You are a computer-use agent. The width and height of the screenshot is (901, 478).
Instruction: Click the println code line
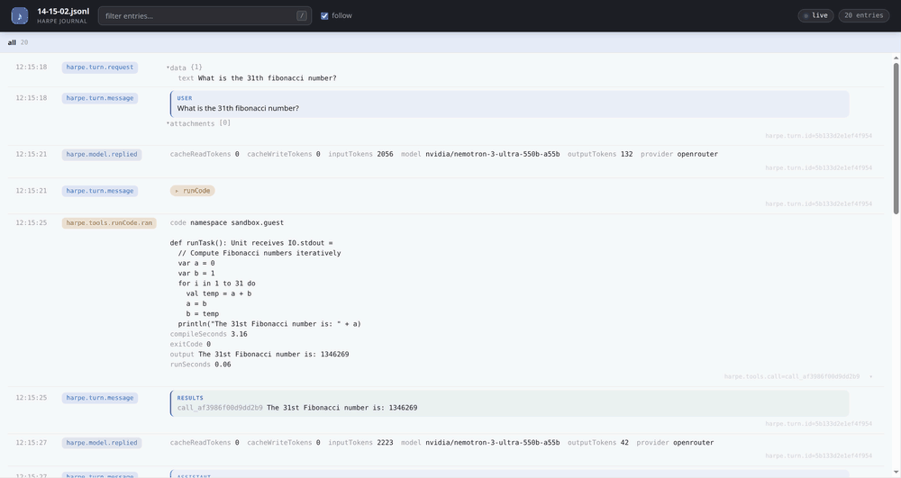tap(269, 324)
